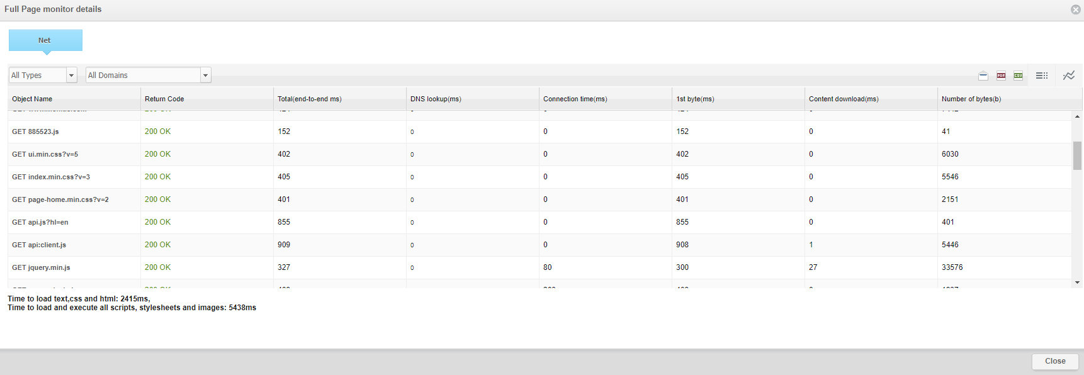Image resolution: width=1084 pixels, height=375 pixels.
Task: Click the arrow of the All Domains combo box
Action: tap(205, 76)
